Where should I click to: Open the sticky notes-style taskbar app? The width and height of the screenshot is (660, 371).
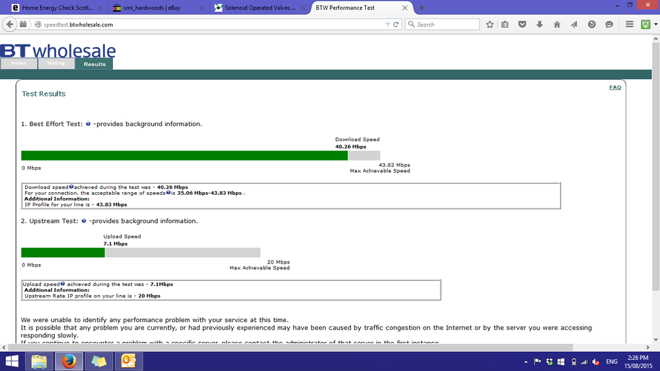(x=99, y=361)
